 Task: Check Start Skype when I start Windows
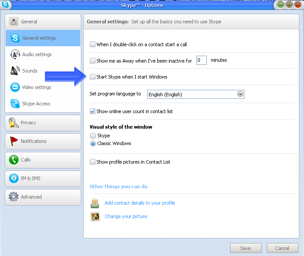92,77
